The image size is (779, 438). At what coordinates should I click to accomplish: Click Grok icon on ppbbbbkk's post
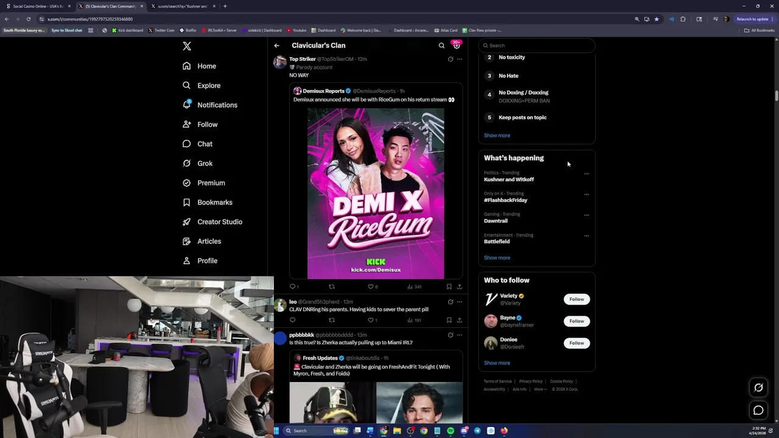pyautogui.click(x=450, y=335)
